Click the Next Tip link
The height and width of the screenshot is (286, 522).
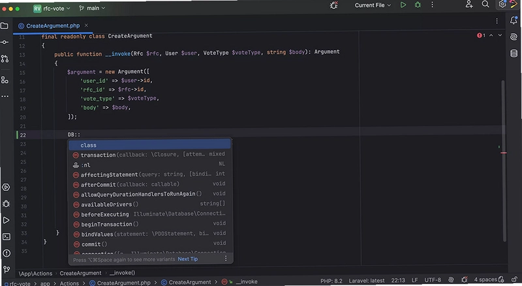pyautogui.click(x=188, y=259)
